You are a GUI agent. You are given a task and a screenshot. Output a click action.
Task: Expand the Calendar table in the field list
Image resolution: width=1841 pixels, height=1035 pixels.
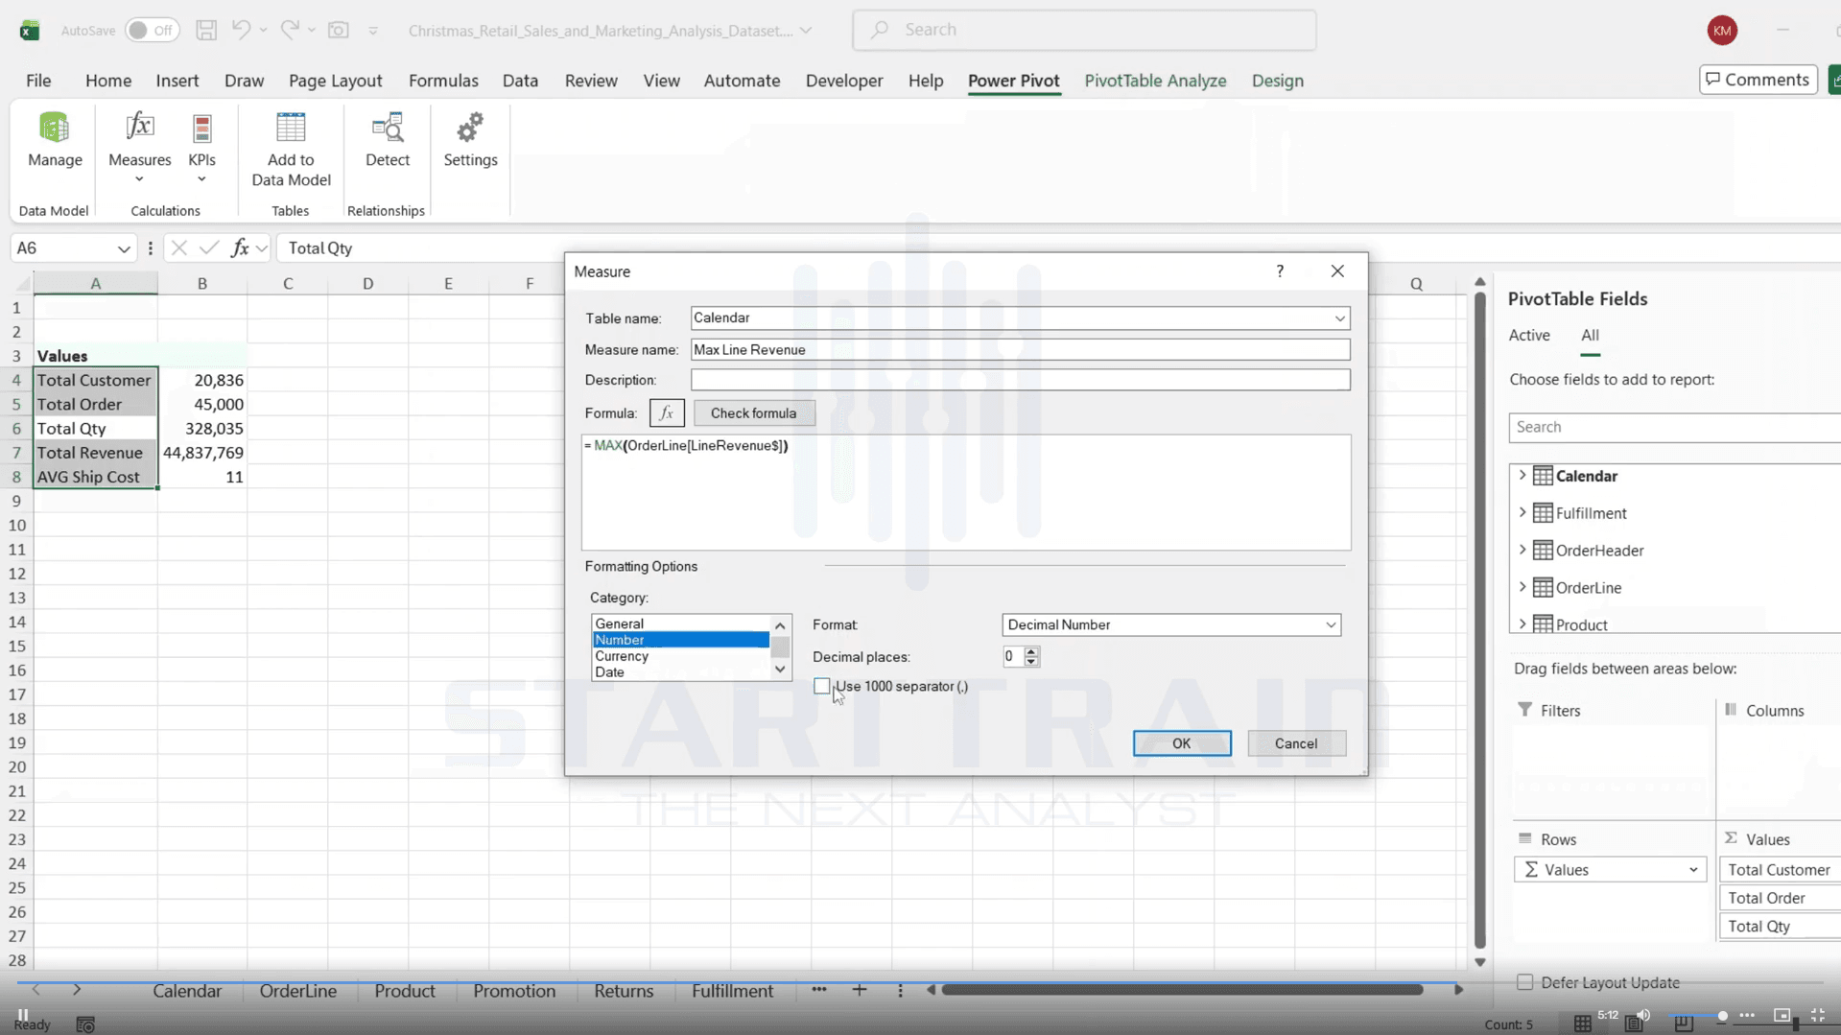[1522, 475]
